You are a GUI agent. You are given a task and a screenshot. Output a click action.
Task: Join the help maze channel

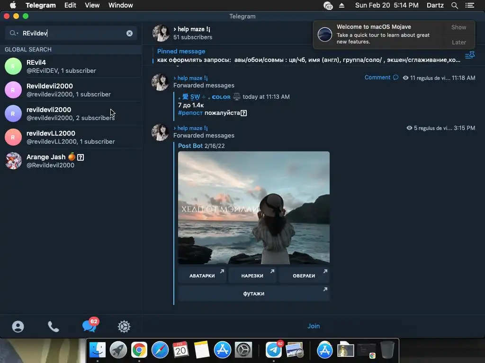pyautogui.click(x=314, y=326)
